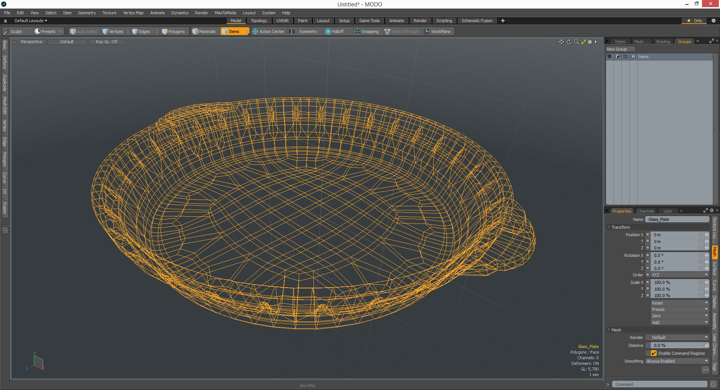Toggle the eye visibility column in Groups

609,57
